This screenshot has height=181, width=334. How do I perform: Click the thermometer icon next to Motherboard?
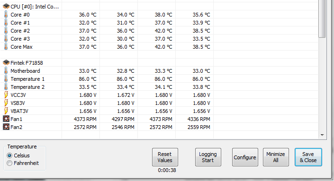tap(6, 71)
